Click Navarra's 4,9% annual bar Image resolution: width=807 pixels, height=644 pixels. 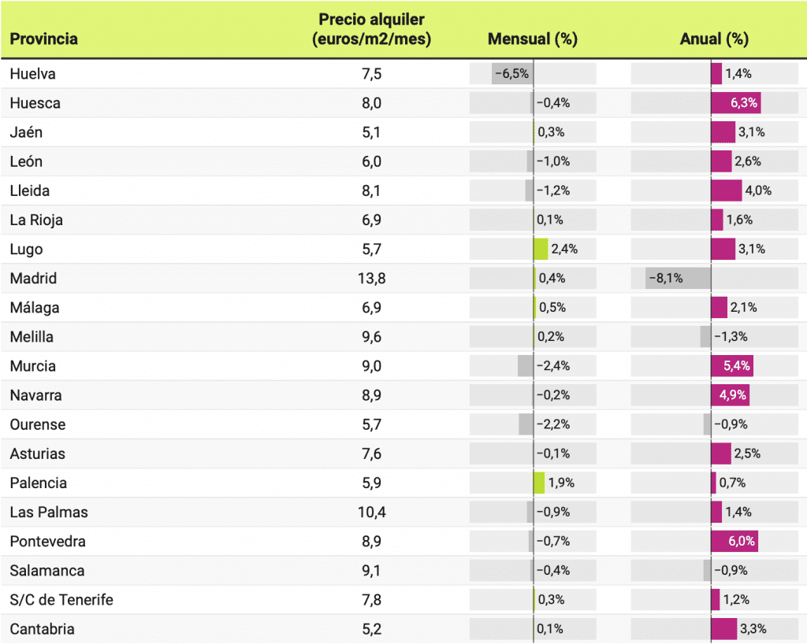[730, 395]
